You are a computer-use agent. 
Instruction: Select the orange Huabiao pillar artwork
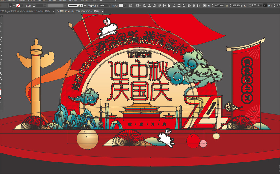[x=36, y=79]
